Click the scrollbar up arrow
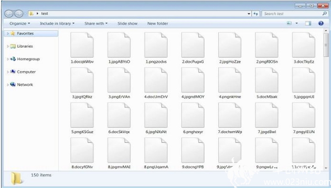331x188 pixels. 326,31
